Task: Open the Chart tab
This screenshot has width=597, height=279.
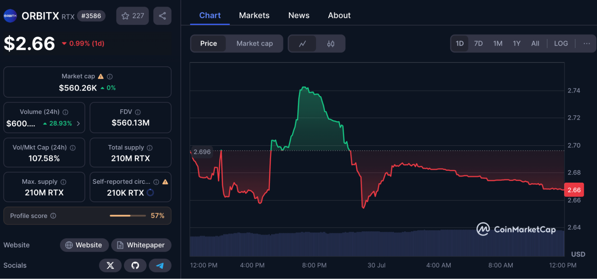Action: pos(210,16)
